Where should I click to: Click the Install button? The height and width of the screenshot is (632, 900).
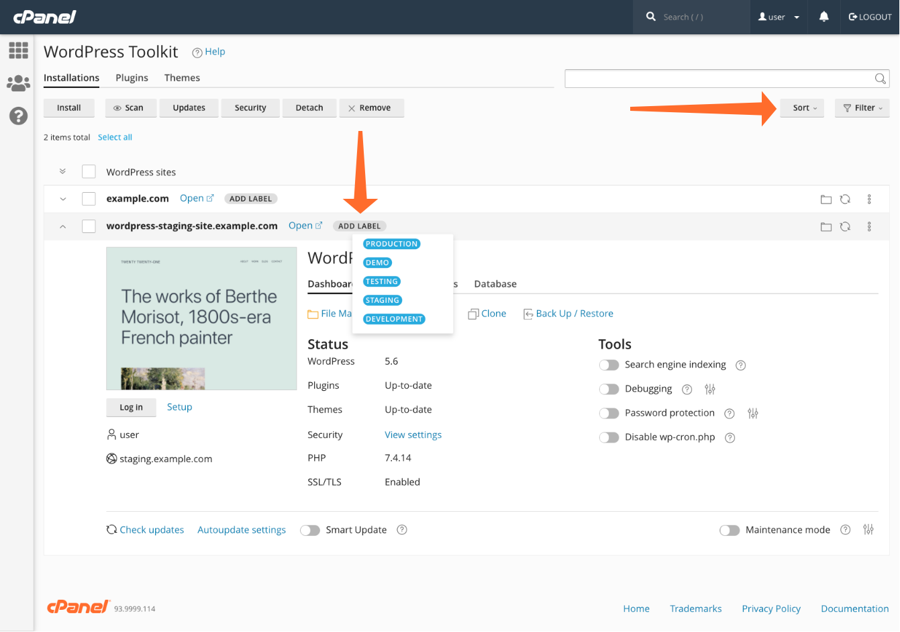[x=68, y=107]
